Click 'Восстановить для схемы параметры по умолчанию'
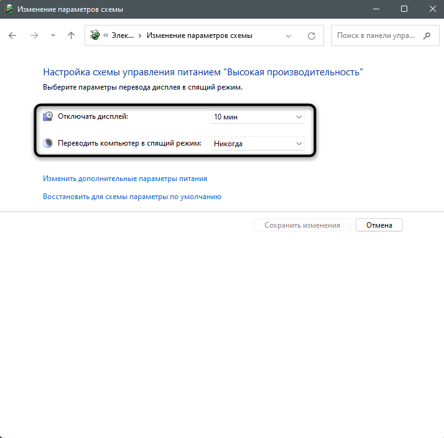The width and height of the screenshot is (444, 438). coord(132,197)
